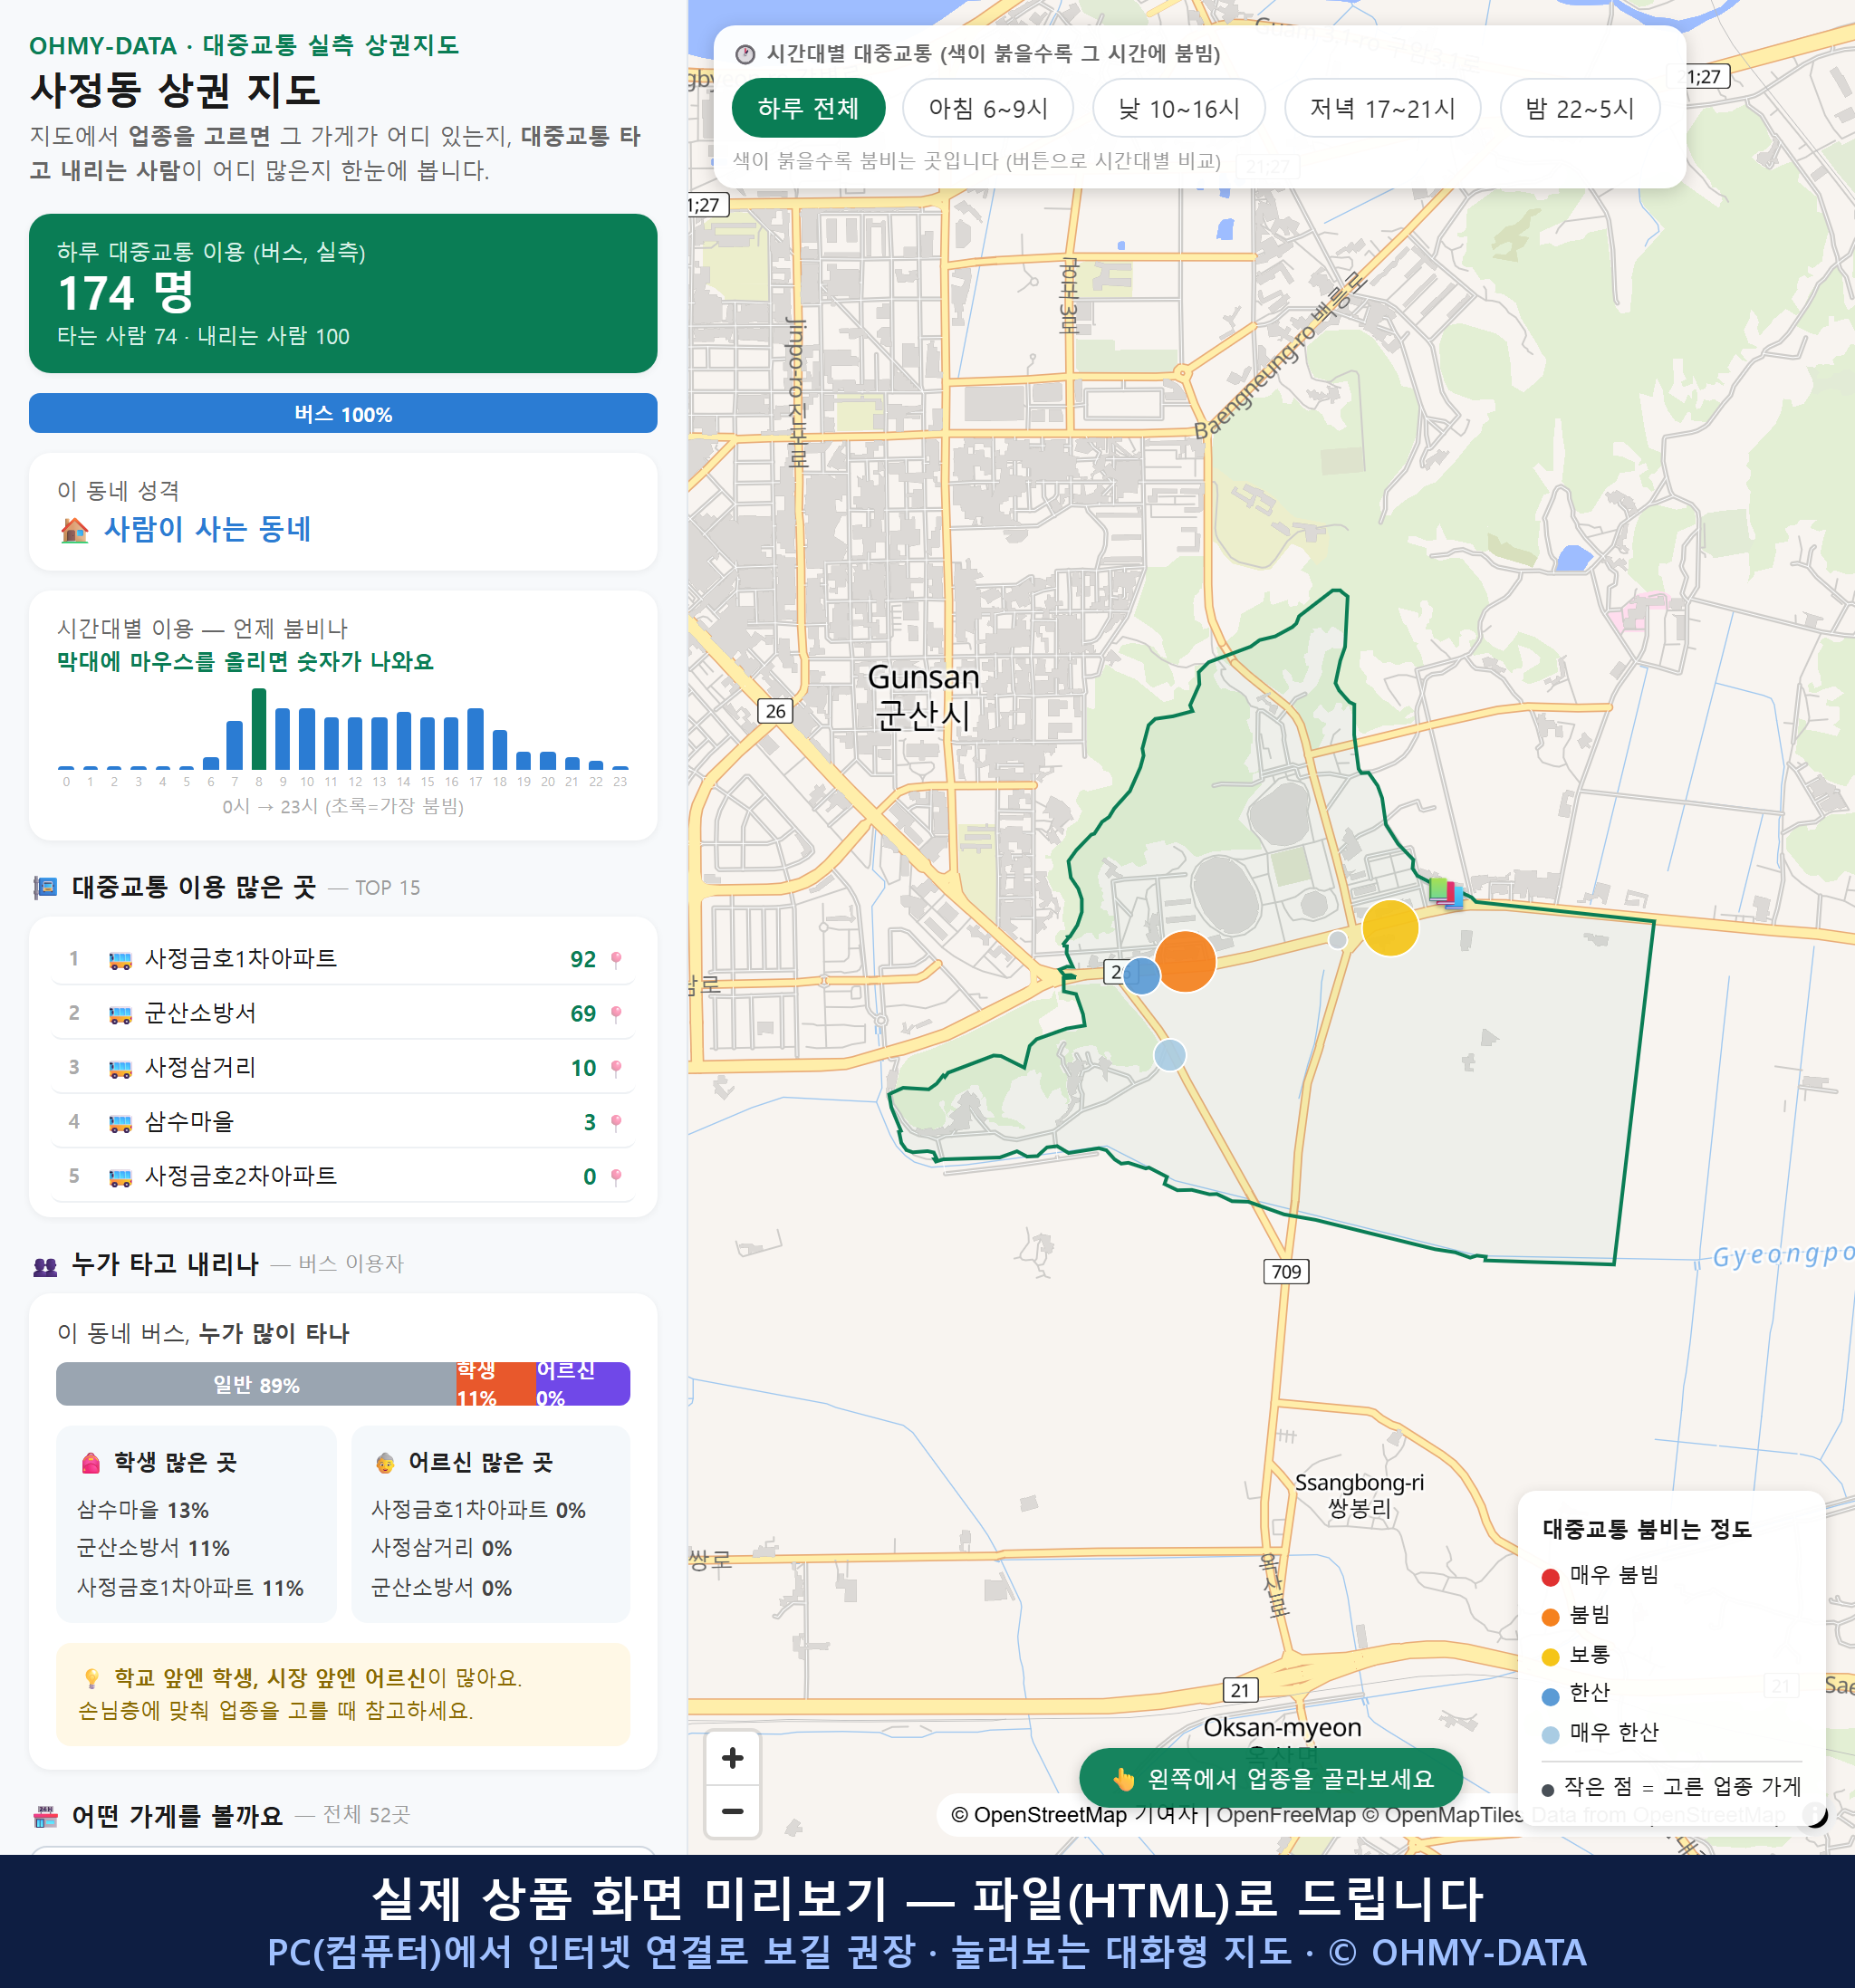Click the orange 학생 11% bar segment
This screenshot has width=1855, height=1988.
tap(496, 1384)
